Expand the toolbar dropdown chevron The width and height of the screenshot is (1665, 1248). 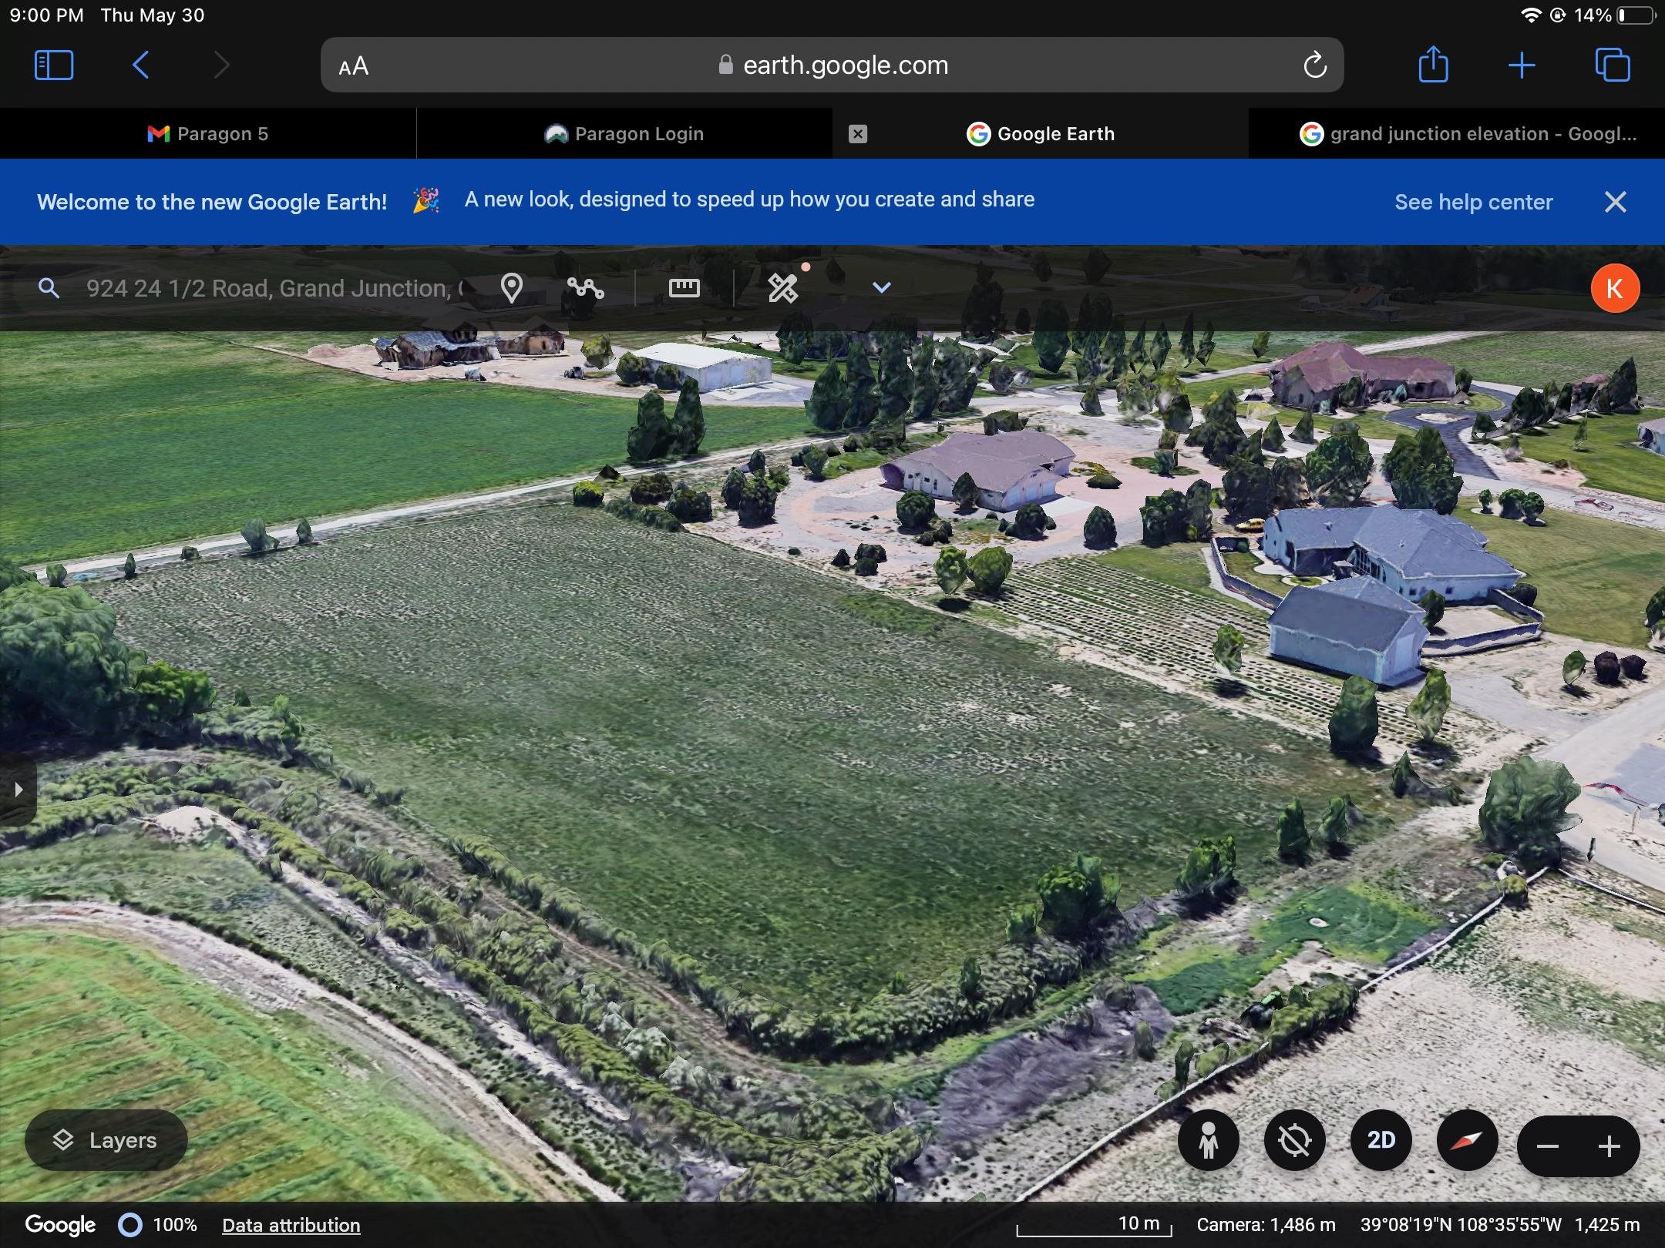[881, 288]
